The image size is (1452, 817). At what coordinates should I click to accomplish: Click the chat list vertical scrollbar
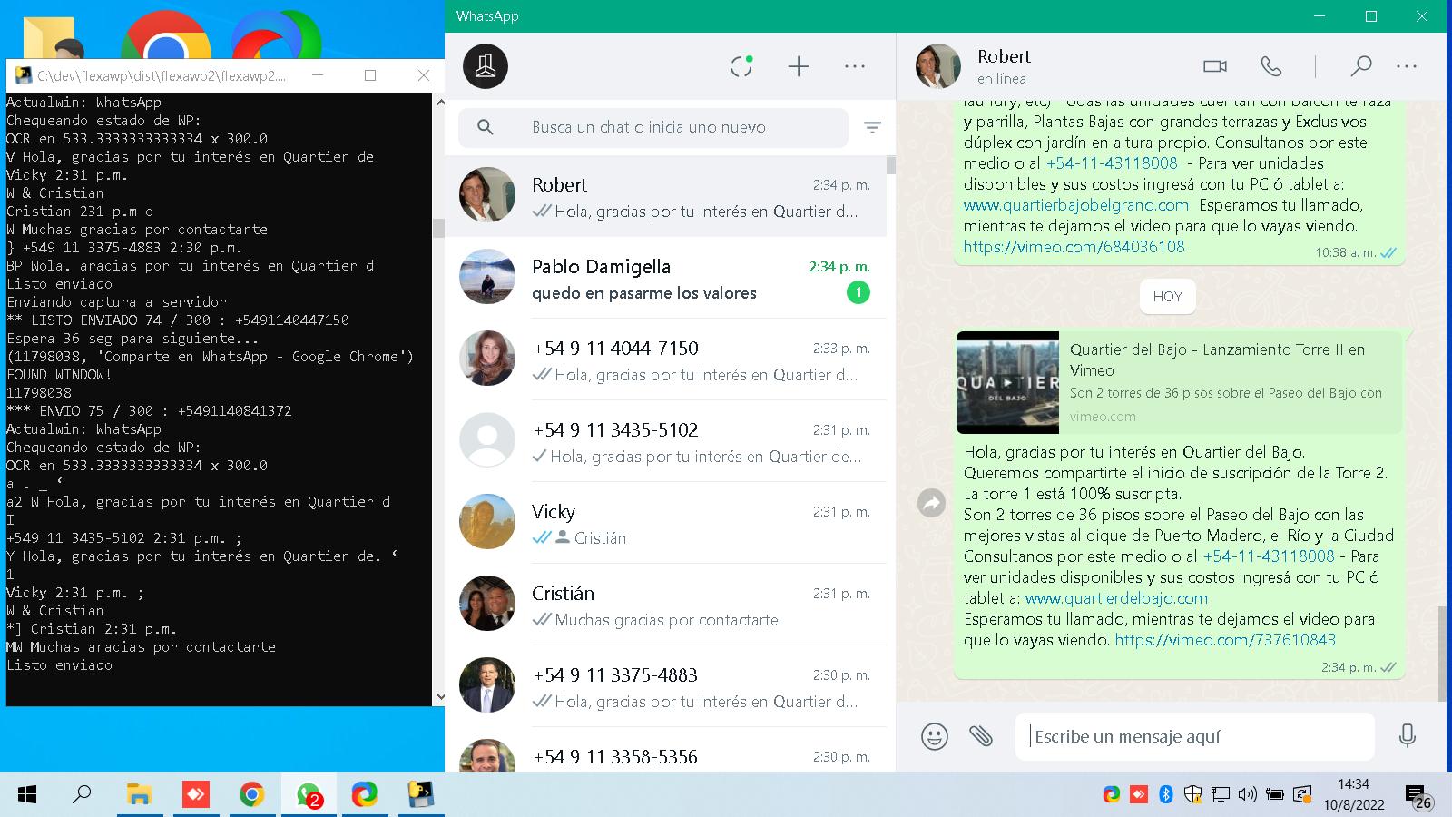(891, 164)
